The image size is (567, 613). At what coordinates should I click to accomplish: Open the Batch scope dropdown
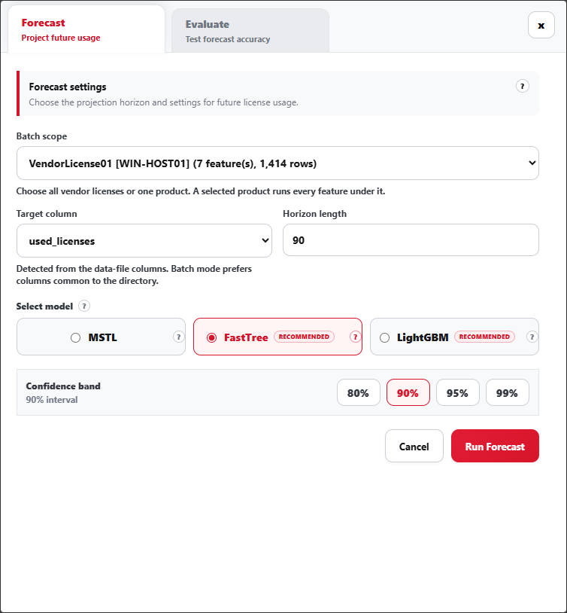277,163
